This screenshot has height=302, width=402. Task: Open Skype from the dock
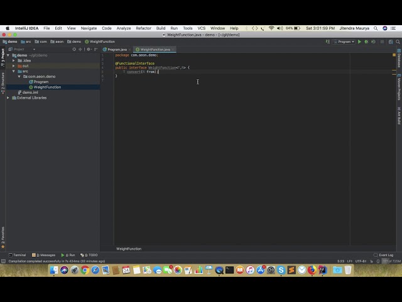click(x=281, y=270)
